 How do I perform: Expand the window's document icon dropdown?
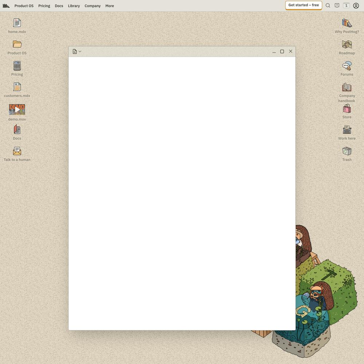(x=77, y=52)
